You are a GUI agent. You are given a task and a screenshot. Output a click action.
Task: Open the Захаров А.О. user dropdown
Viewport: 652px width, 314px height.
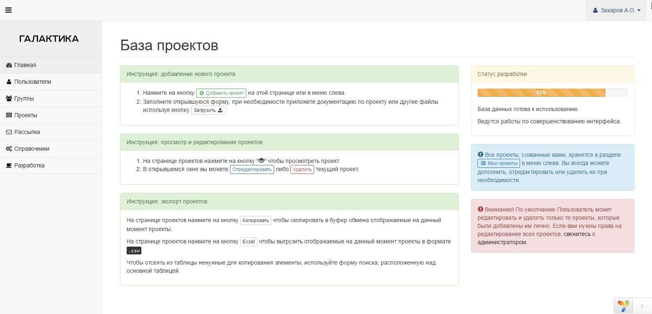[x=616, y=10]
